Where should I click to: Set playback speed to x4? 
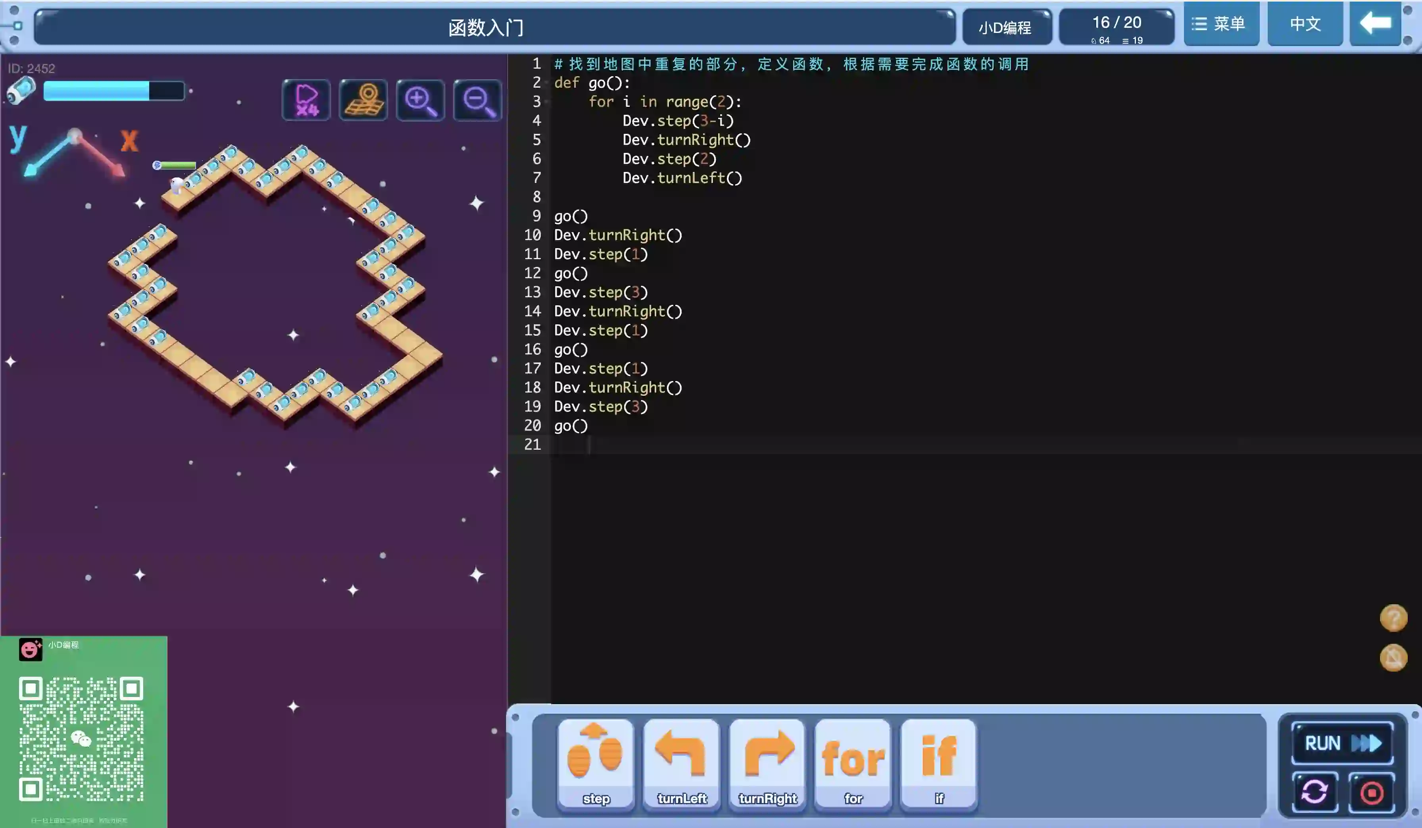[x=306, y=100]
